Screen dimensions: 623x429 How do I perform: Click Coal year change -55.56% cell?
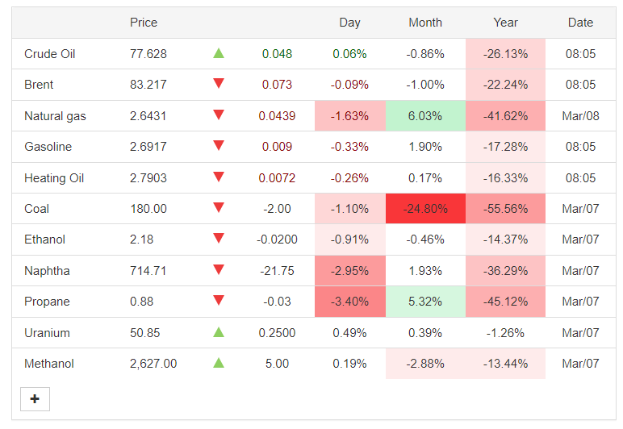(505, 209)
